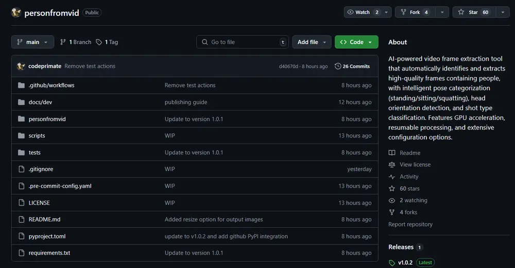This screenshot has width=515, height=268.
Task: Expand the green Code dropdown
Action: click(x=356, y=42)
